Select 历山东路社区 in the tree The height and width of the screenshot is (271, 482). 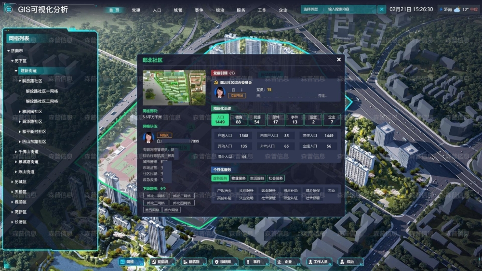34,142
